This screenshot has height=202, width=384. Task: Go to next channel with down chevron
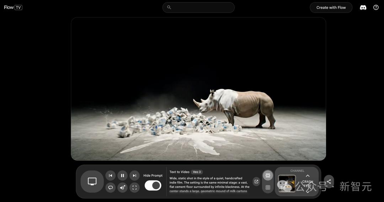308,192
